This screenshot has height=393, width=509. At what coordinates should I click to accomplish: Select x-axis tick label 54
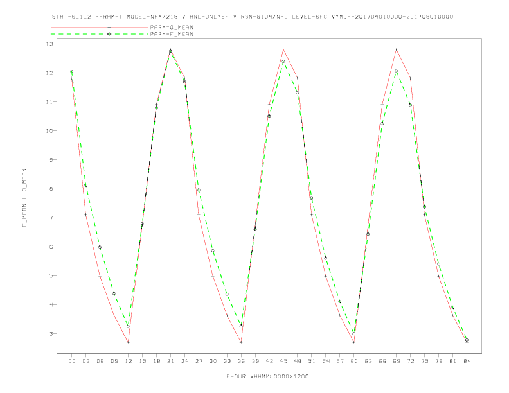coord(326,361)
